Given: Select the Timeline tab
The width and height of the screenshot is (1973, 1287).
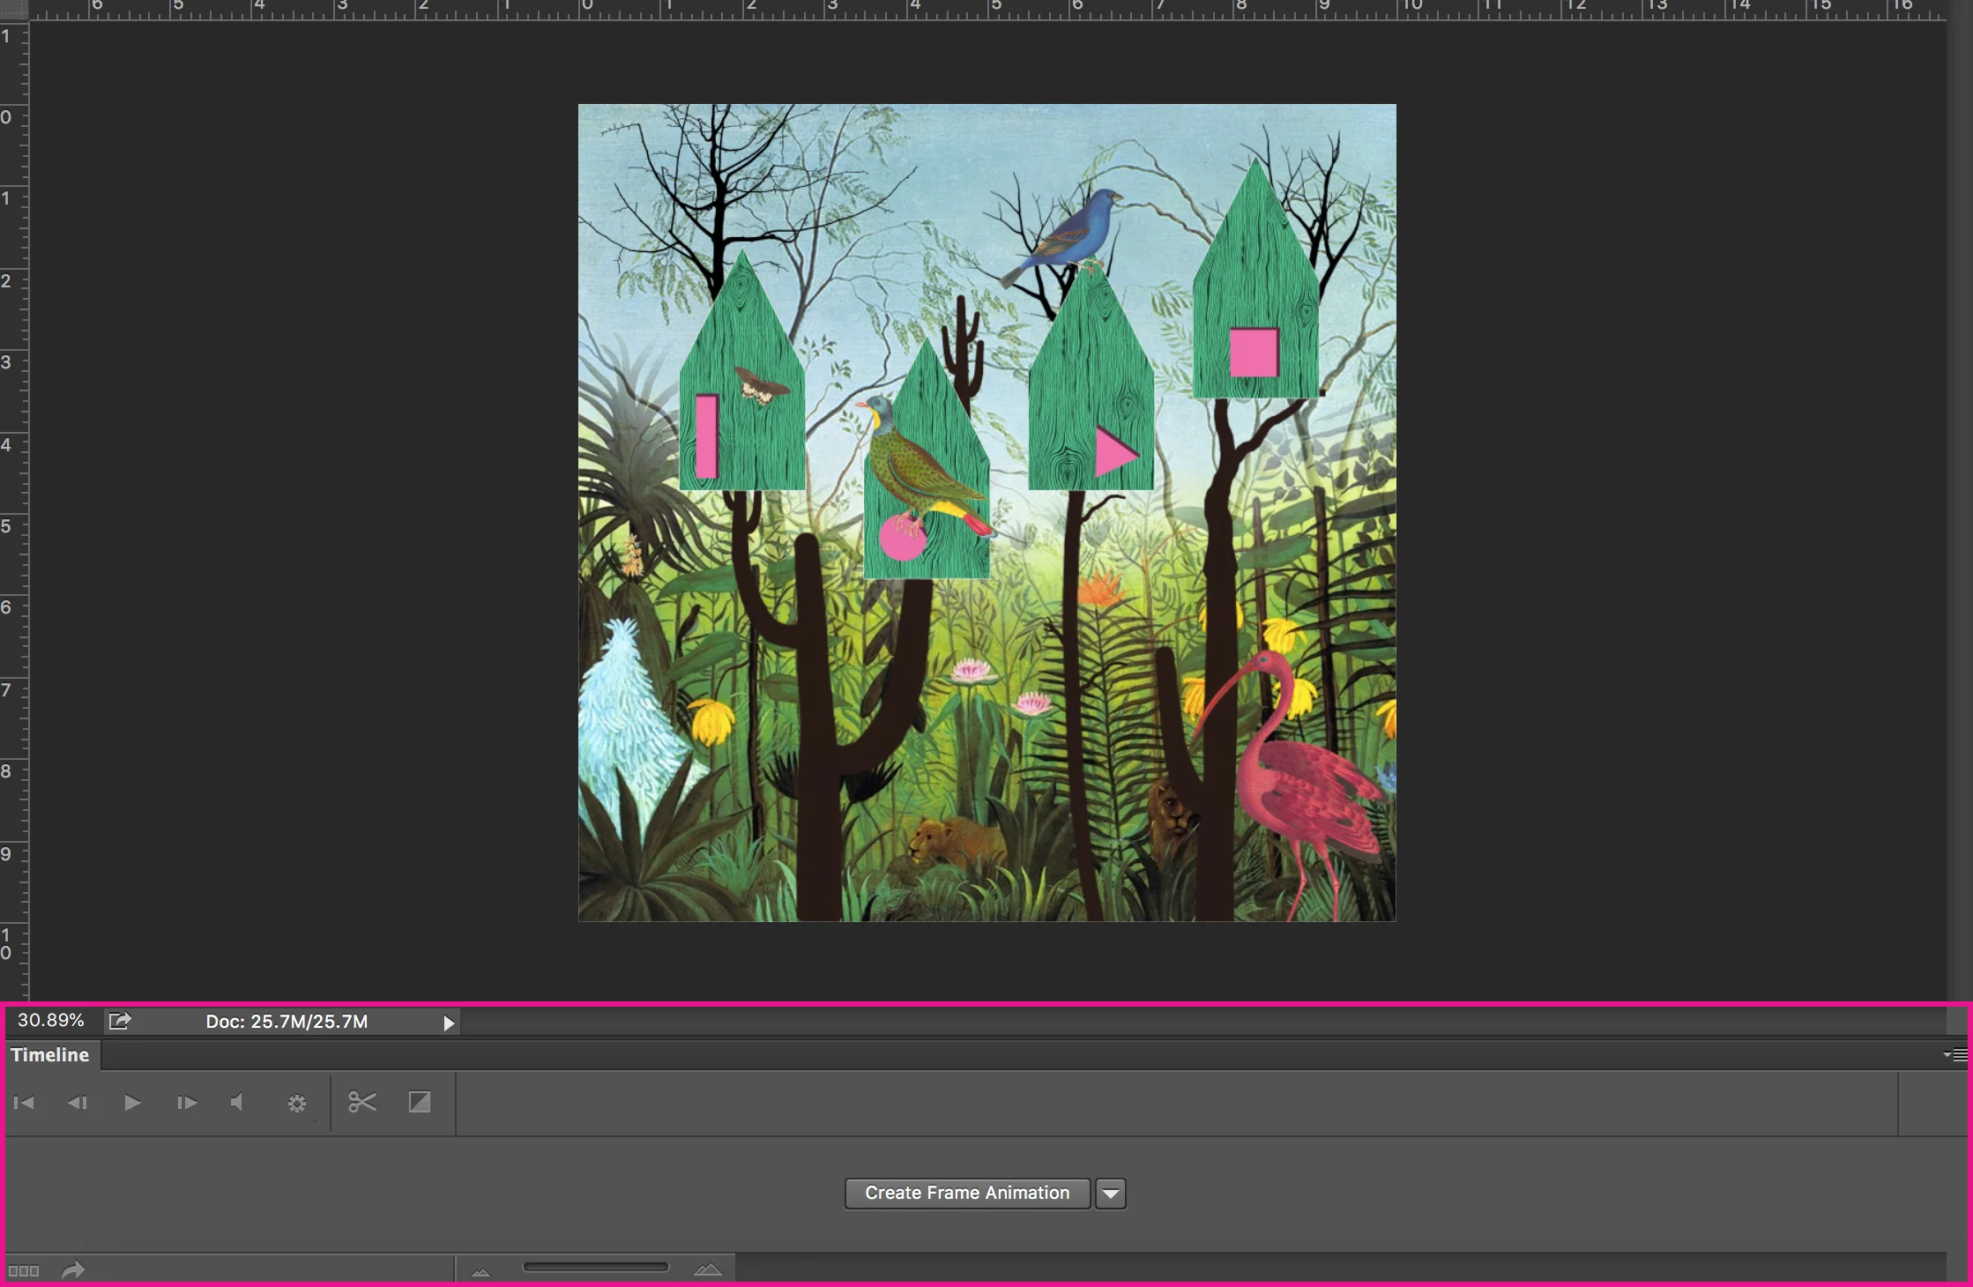Looking at the screenshot, I should click(50, 1055).
